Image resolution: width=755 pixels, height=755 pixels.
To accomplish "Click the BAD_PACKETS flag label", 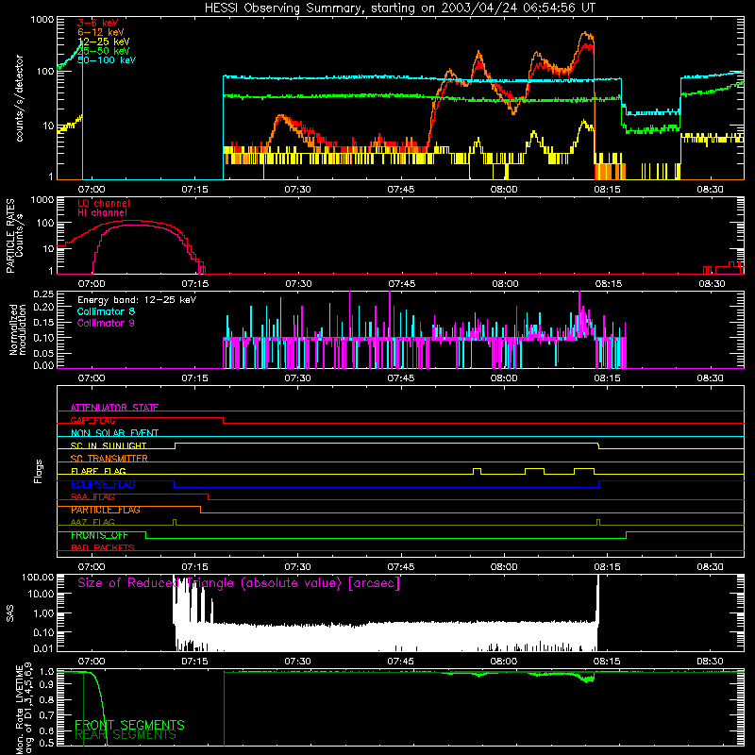I will 103,548.
